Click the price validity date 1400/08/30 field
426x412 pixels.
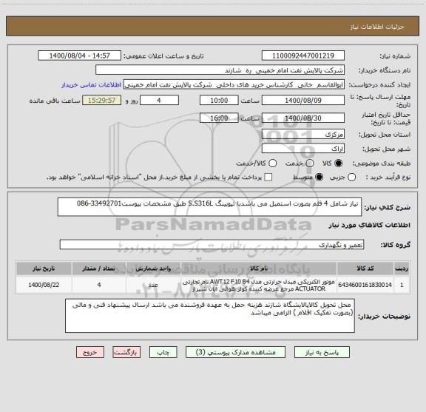click(303, 118)
